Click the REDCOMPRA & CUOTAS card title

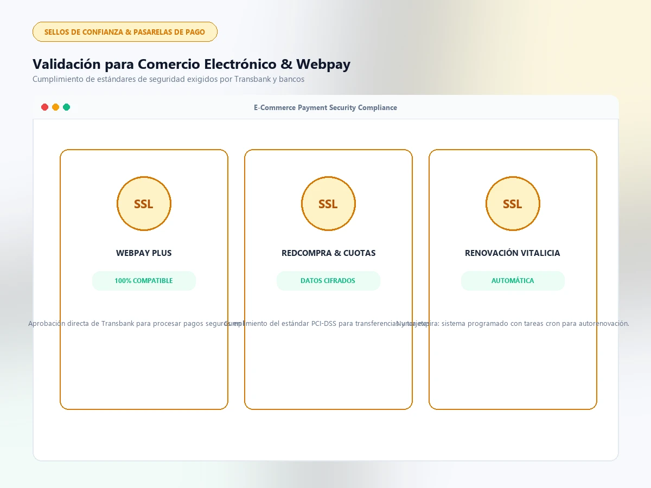tap(328, 253)
